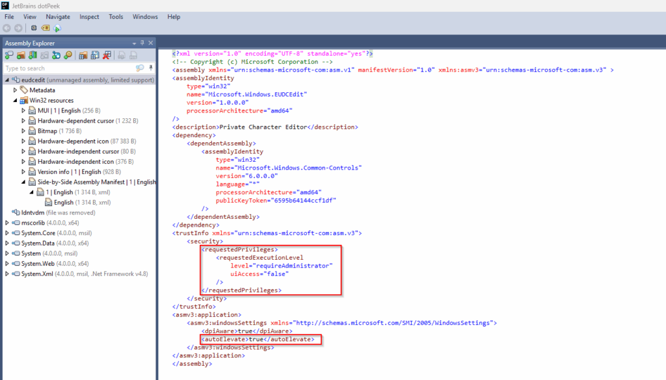
Task: Open the Navigate menu
Action: [58, 16]
